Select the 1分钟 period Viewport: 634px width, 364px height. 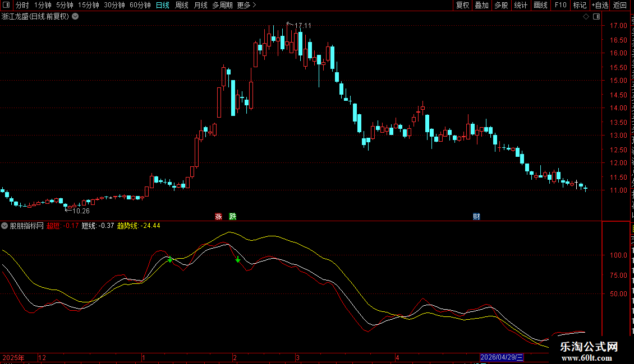click(x=43, y=5)
